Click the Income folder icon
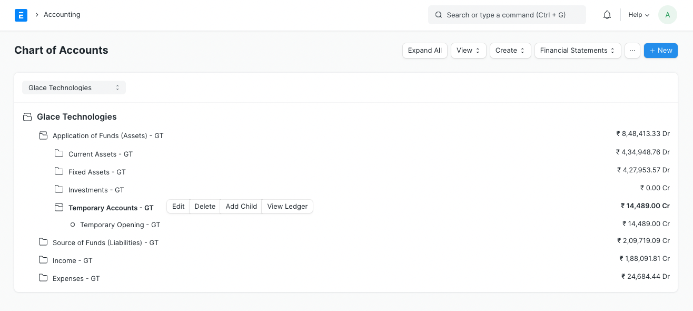Screen dimensions: 693x311 tap(43, 260)
